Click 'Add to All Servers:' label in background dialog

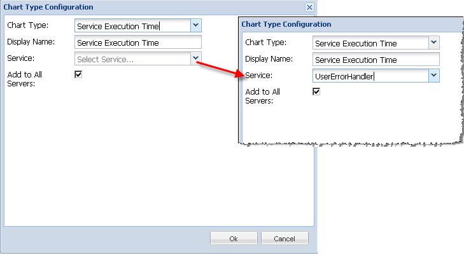point(25,79)
